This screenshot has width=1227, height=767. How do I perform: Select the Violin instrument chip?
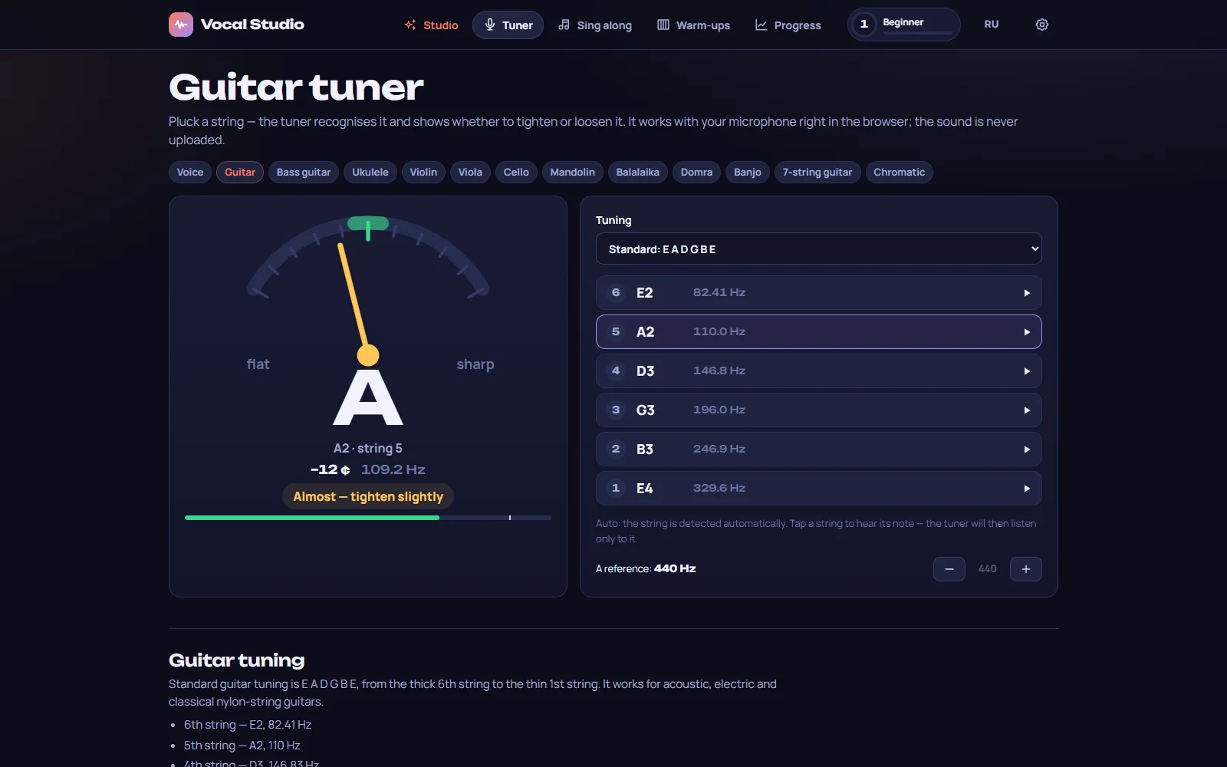click(423, 172)
